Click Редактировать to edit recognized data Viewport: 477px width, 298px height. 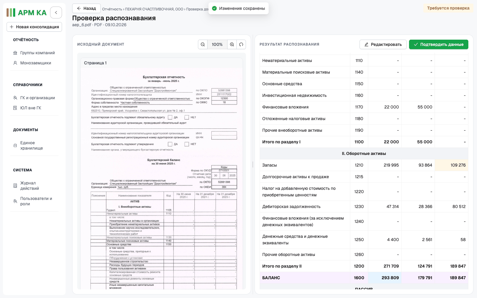click(383, 44)
